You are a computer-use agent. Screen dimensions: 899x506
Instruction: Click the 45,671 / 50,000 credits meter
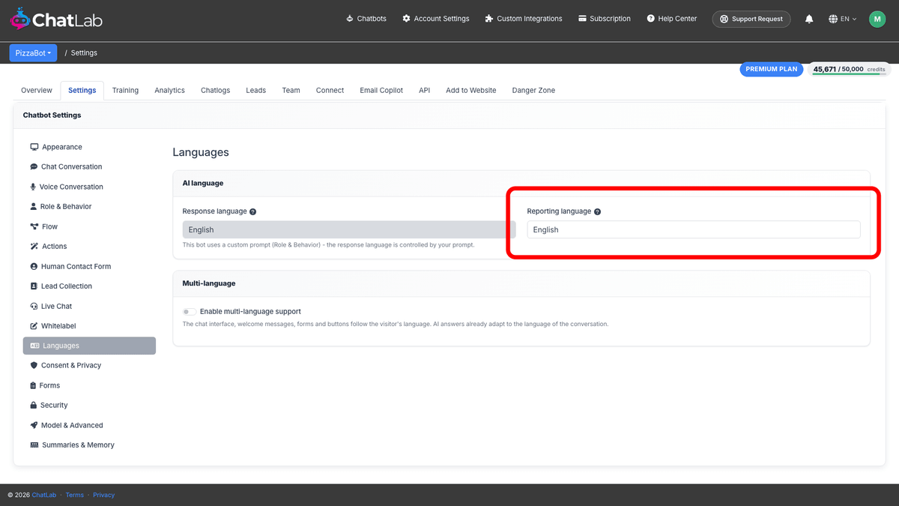(x=850, y=69)
